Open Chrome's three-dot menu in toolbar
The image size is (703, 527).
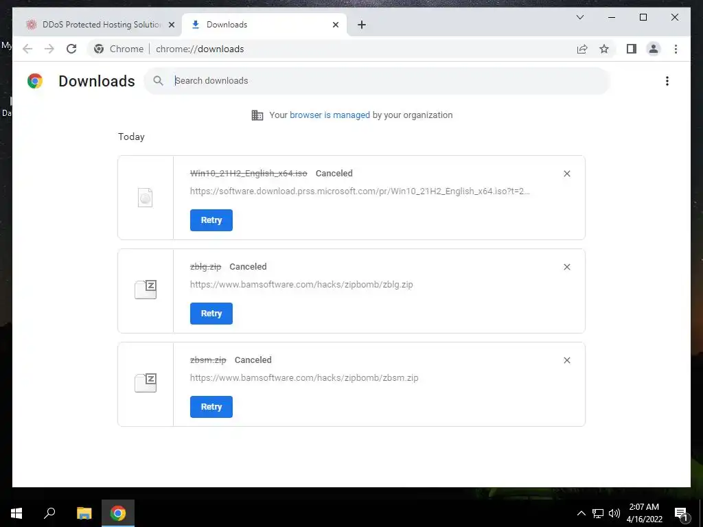[676, 49]
